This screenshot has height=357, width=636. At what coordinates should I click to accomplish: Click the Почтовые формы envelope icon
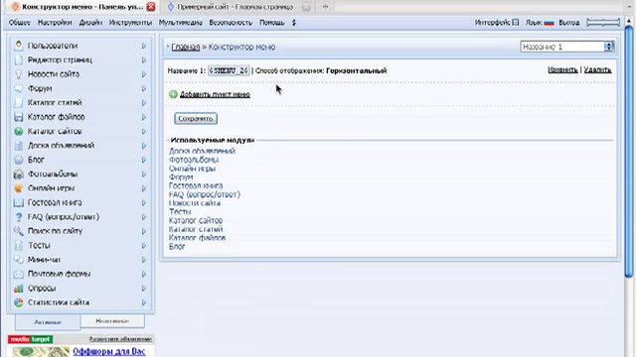[18, 274]
